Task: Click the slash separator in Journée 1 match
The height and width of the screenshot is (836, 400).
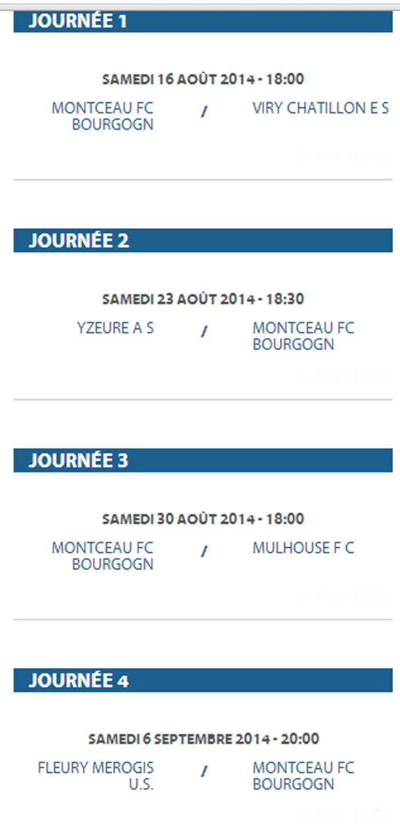Action: tap(203, 112)
